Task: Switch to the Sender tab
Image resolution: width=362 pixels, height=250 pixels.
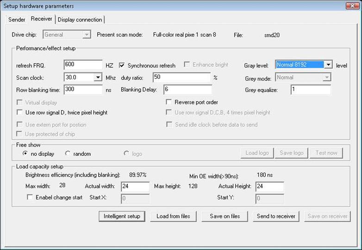Action: point(17,19)
